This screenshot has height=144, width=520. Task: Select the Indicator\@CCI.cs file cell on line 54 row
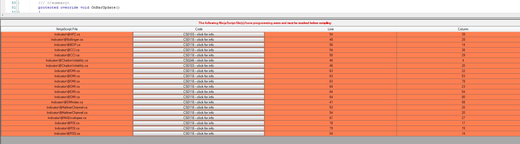click(x=67, y=50)
